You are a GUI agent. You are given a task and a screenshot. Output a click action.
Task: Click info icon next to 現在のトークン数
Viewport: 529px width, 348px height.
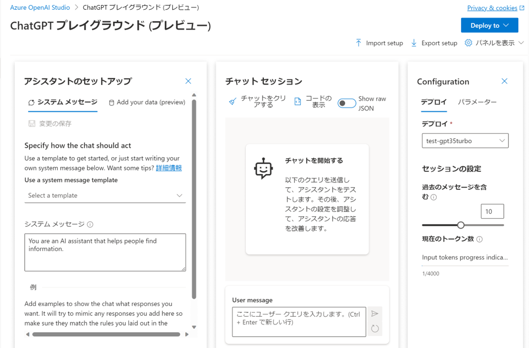pos(480,239)
